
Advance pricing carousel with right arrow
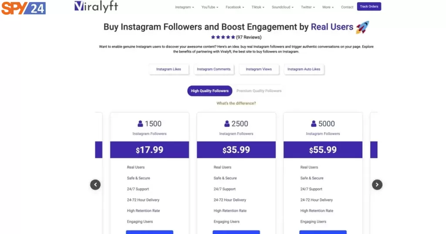377,184
